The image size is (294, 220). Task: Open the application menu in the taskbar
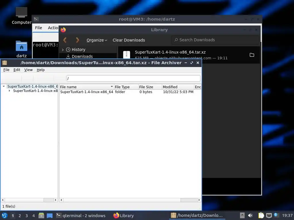click(x=5, y=215)
